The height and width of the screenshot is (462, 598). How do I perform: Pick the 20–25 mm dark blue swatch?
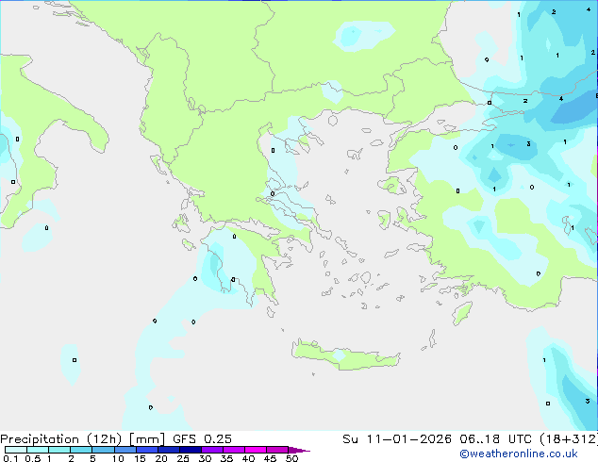point(169,450)
